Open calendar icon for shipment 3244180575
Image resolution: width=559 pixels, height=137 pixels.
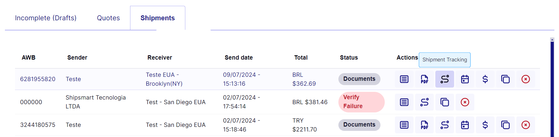tap(465, 125)
